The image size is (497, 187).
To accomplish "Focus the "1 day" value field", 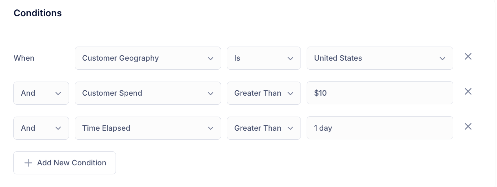I will coord(379,128).
